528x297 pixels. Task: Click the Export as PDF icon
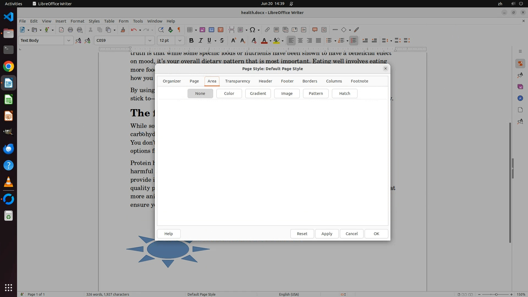coord(61,30)
